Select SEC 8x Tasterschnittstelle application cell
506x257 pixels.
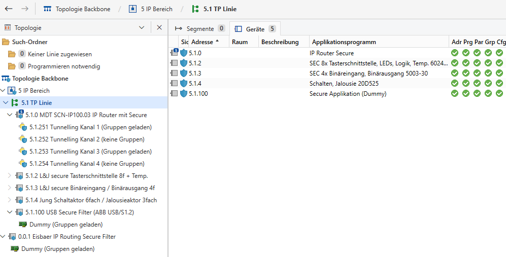379,63
